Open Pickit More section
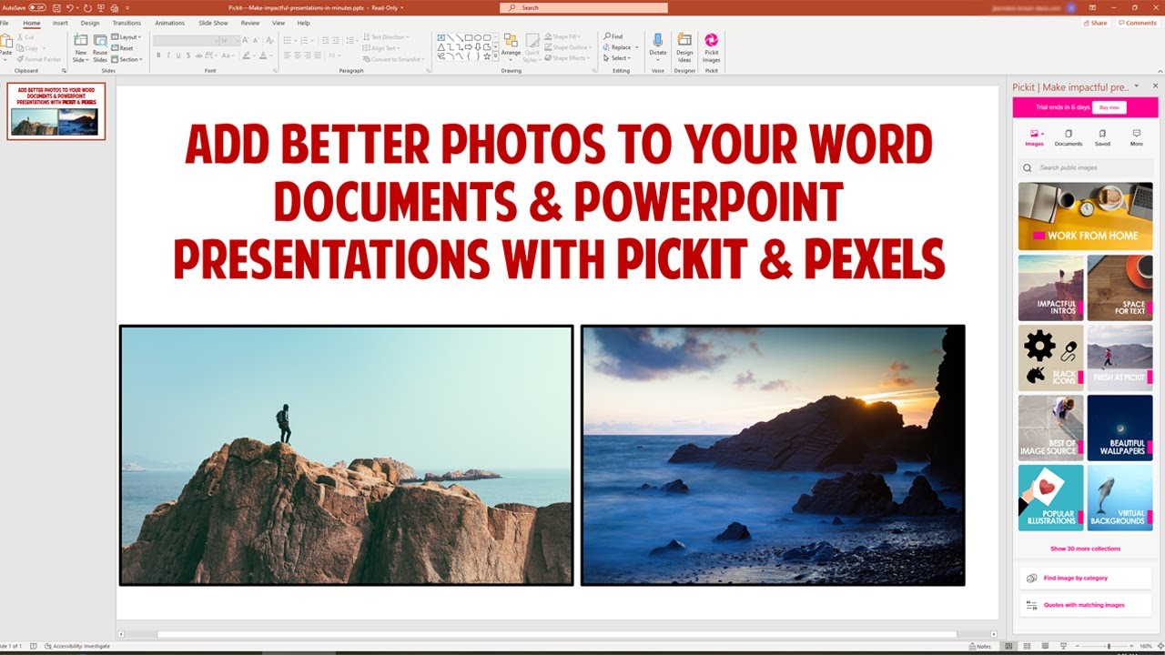1165x655 pixels. coord(1137,137)
